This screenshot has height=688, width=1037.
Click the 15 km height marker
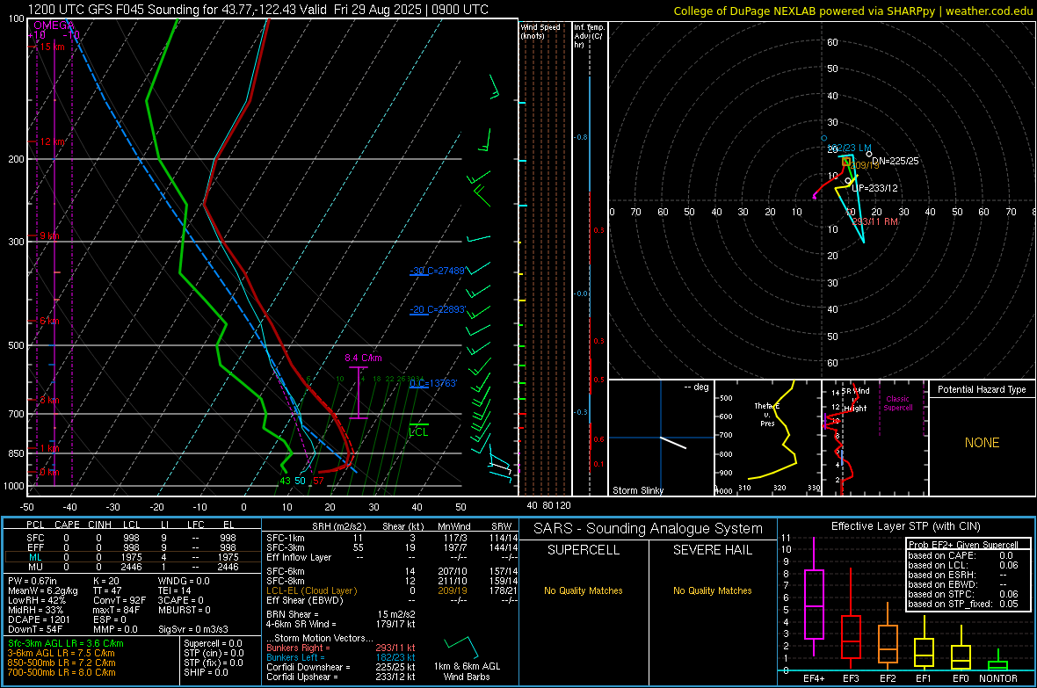(52, 47)
